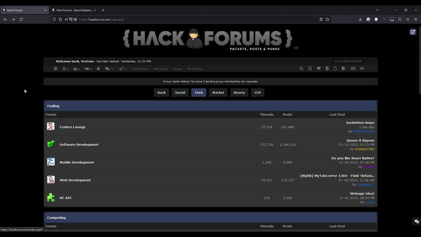Click the floating compose note icon

tap(412, 32)
